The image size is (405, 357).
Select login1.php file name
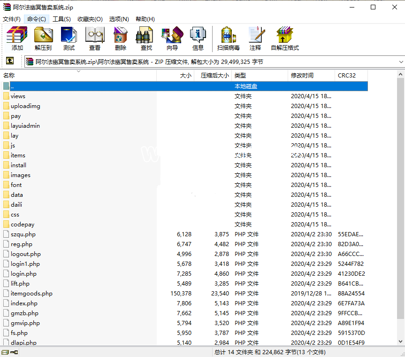(25, 264)
